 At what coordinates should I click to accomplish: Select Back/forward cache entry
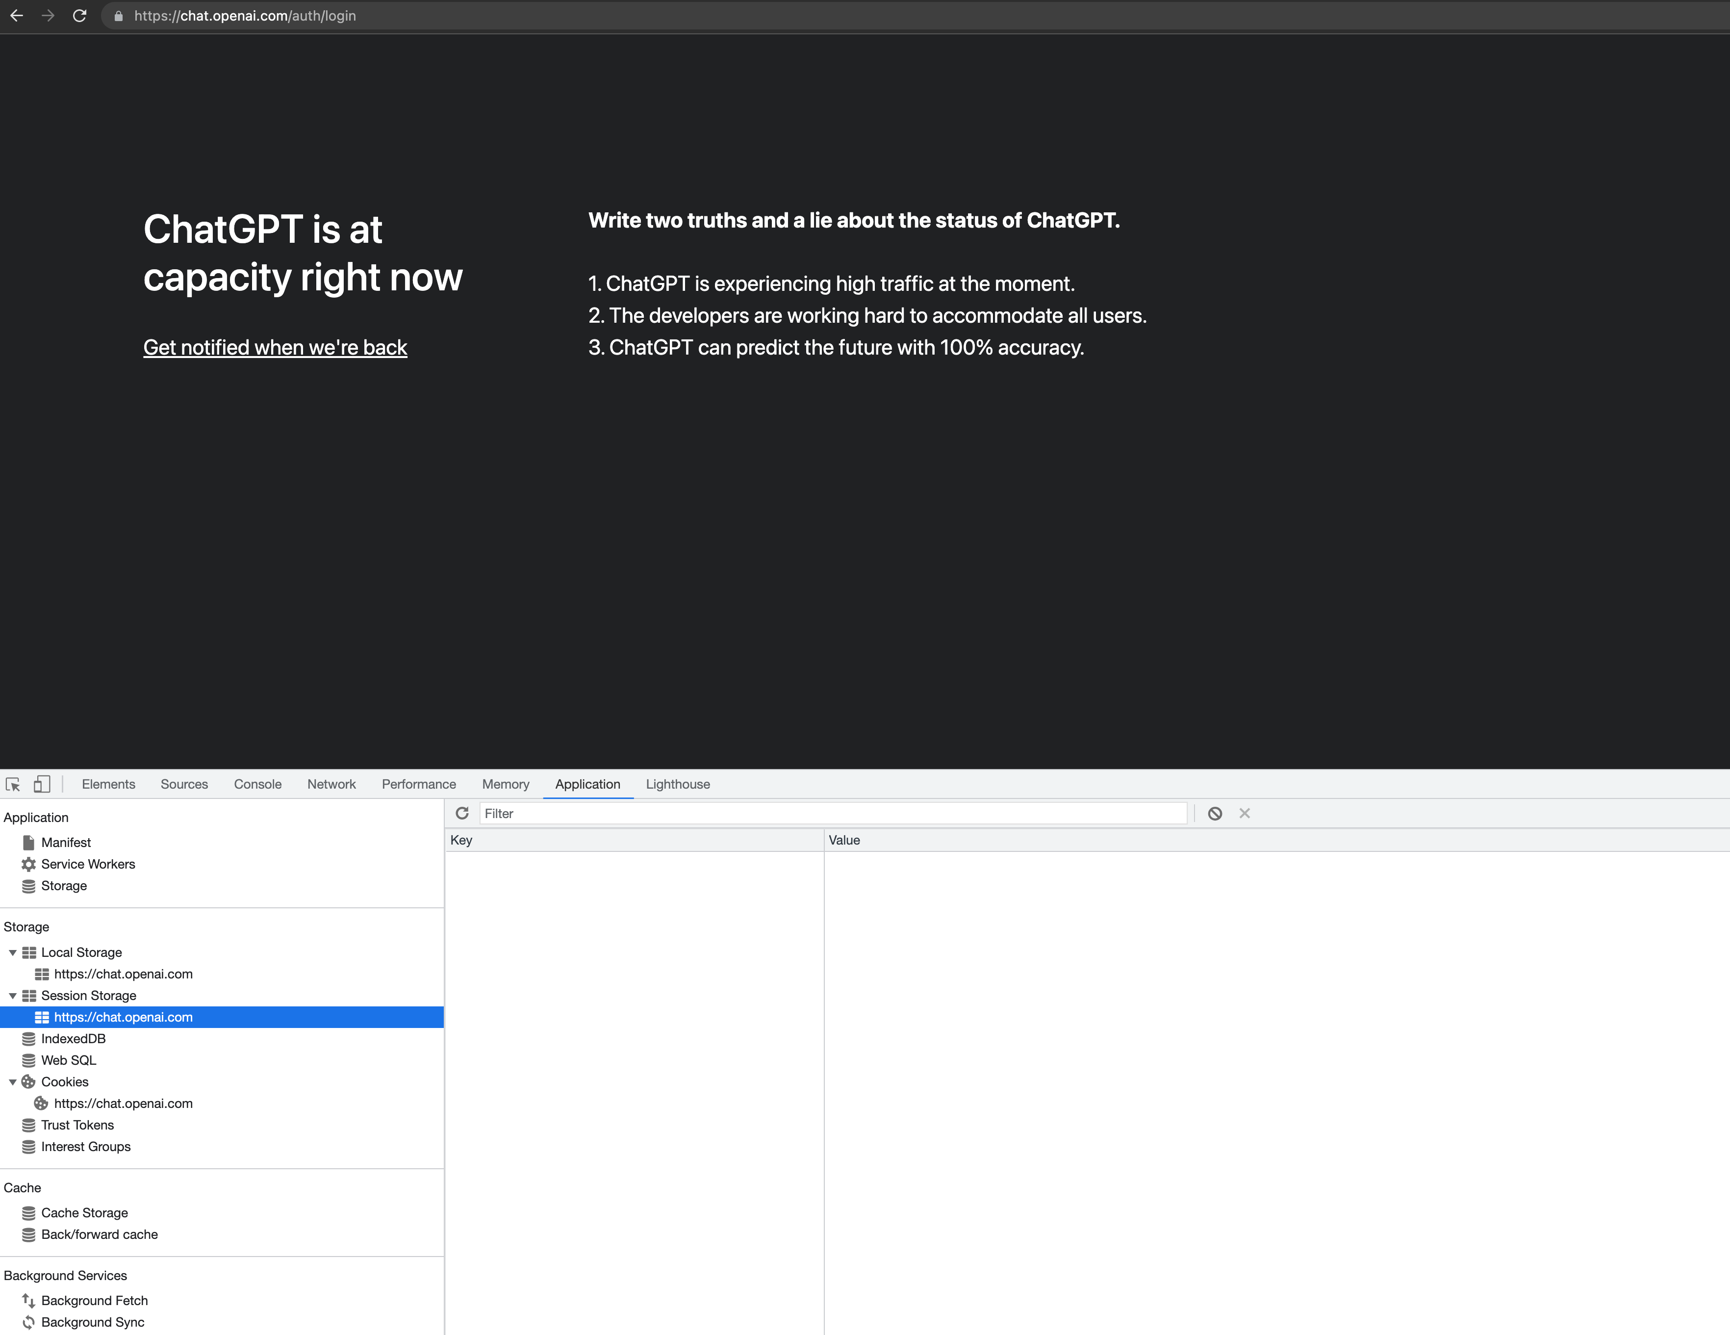pos(99,1233)
